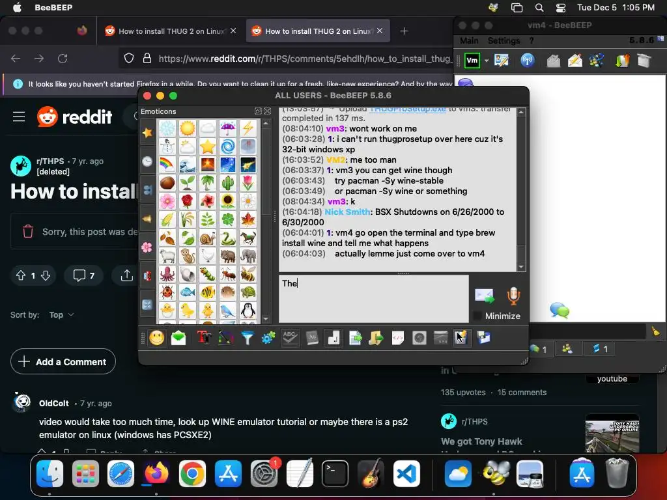Click the Reddit URL address bar
Image resolution: width=667 pixels, height=500 pixels.
point(304,59)
